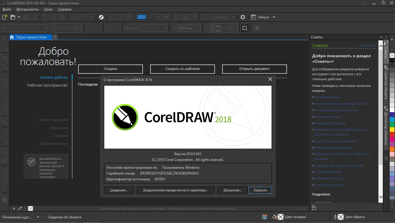Click the Подробнее link in Советы header

click(x=367, y=46)
